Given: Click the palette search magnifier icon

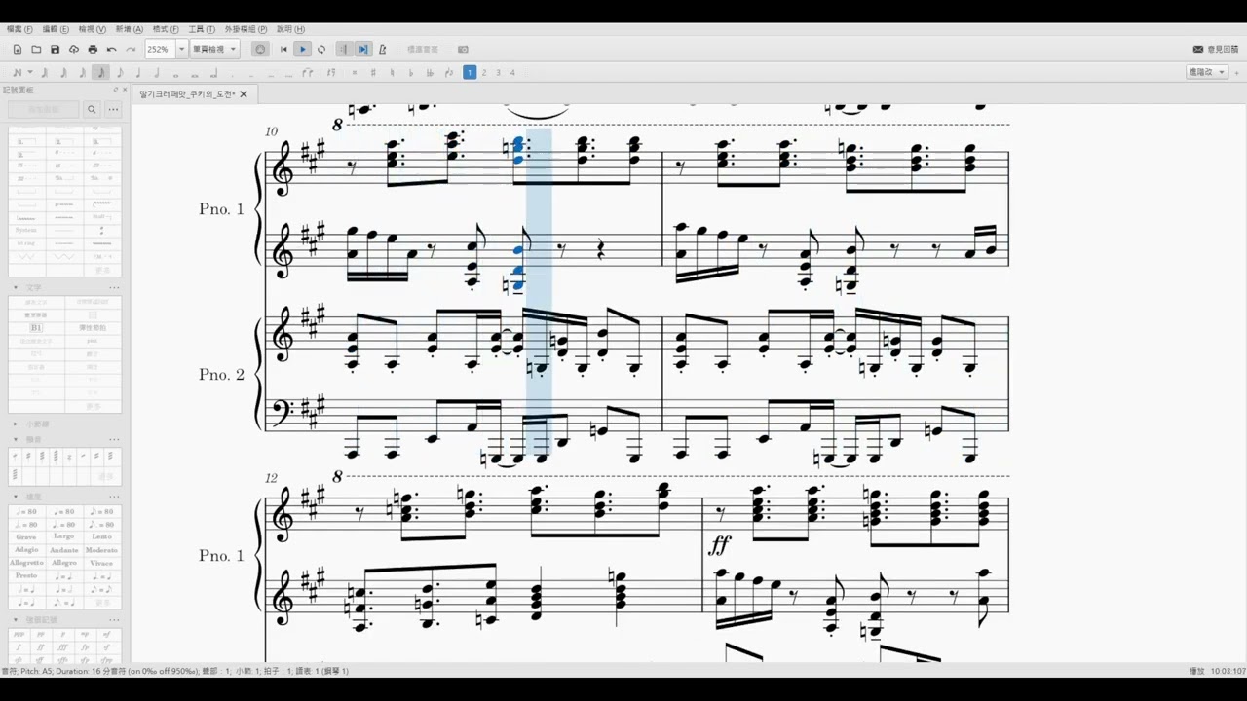Looking at the screenshot, I should coord(92,110).
